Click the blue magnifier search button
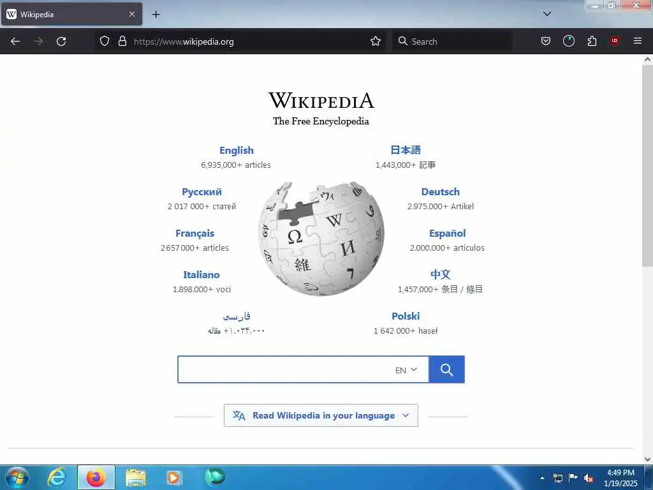The image size is (653, 490). tap(446, 369)
